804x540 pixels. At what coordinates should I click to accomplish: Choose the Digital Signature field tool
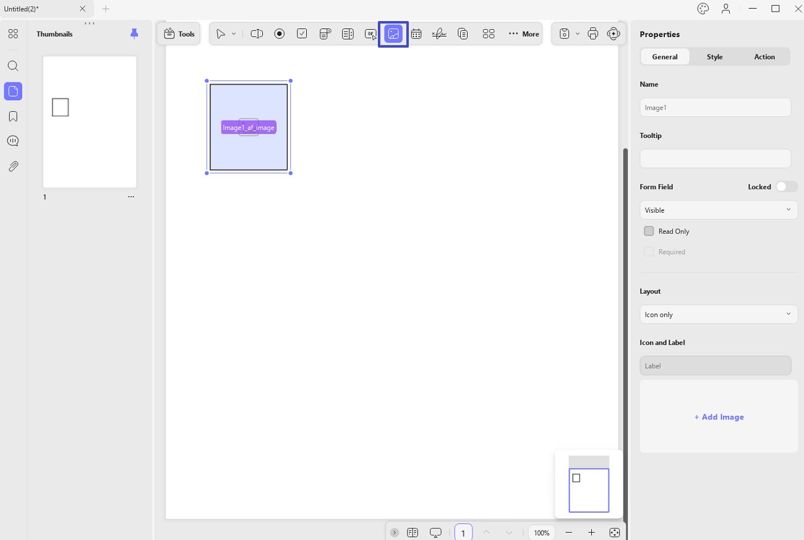pyautogui.click(x=439, y=34)
